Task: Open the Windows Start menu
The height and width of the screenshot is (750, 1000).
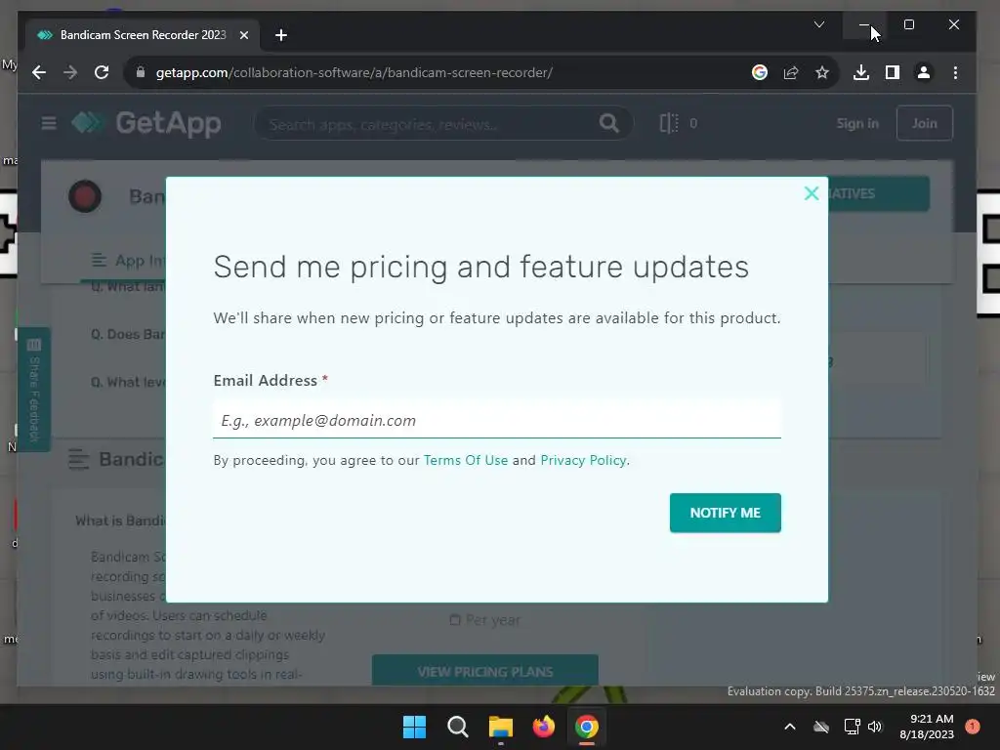Action: (x=414, y=727)
